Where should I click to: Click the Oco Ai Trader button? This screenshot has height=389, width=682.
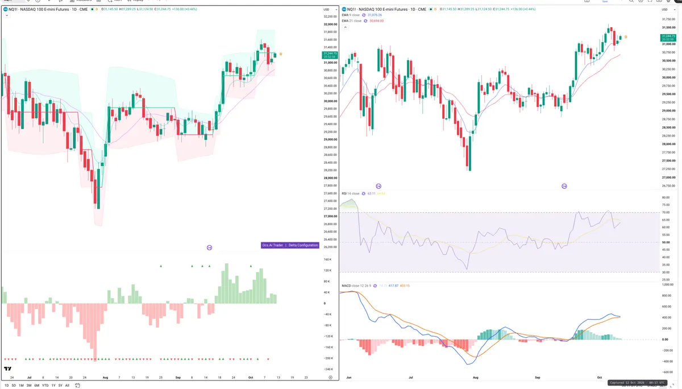click(x=272, y=245)
